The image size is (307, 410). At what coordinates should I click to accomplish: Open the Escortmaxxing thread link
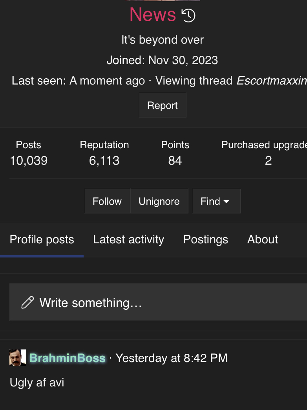coord(271,81)
